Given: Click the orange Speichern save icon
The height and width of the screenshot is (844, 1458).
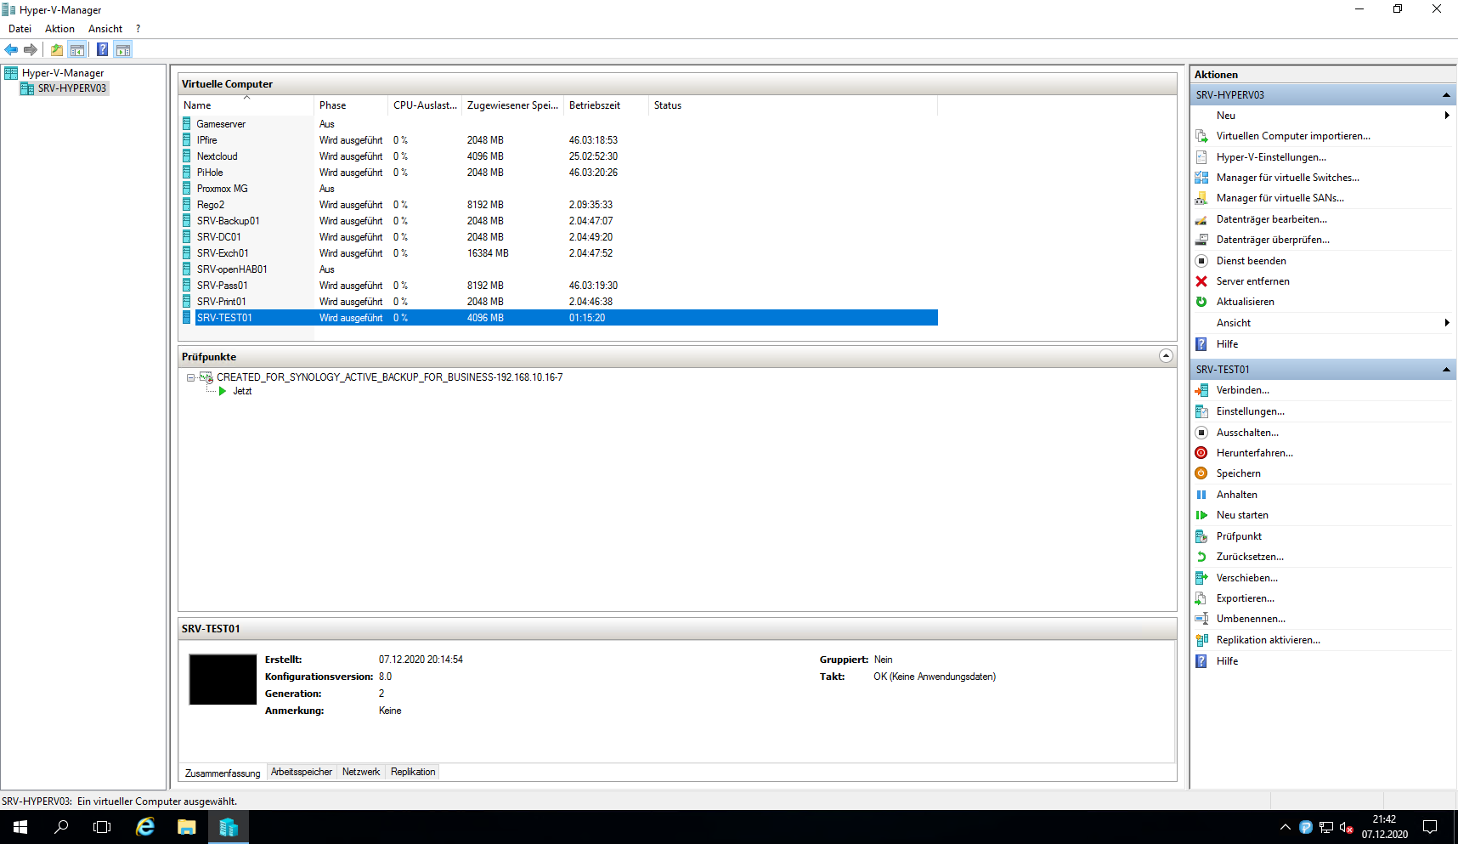Looking at the screenshot, I should coord(1201,473).
